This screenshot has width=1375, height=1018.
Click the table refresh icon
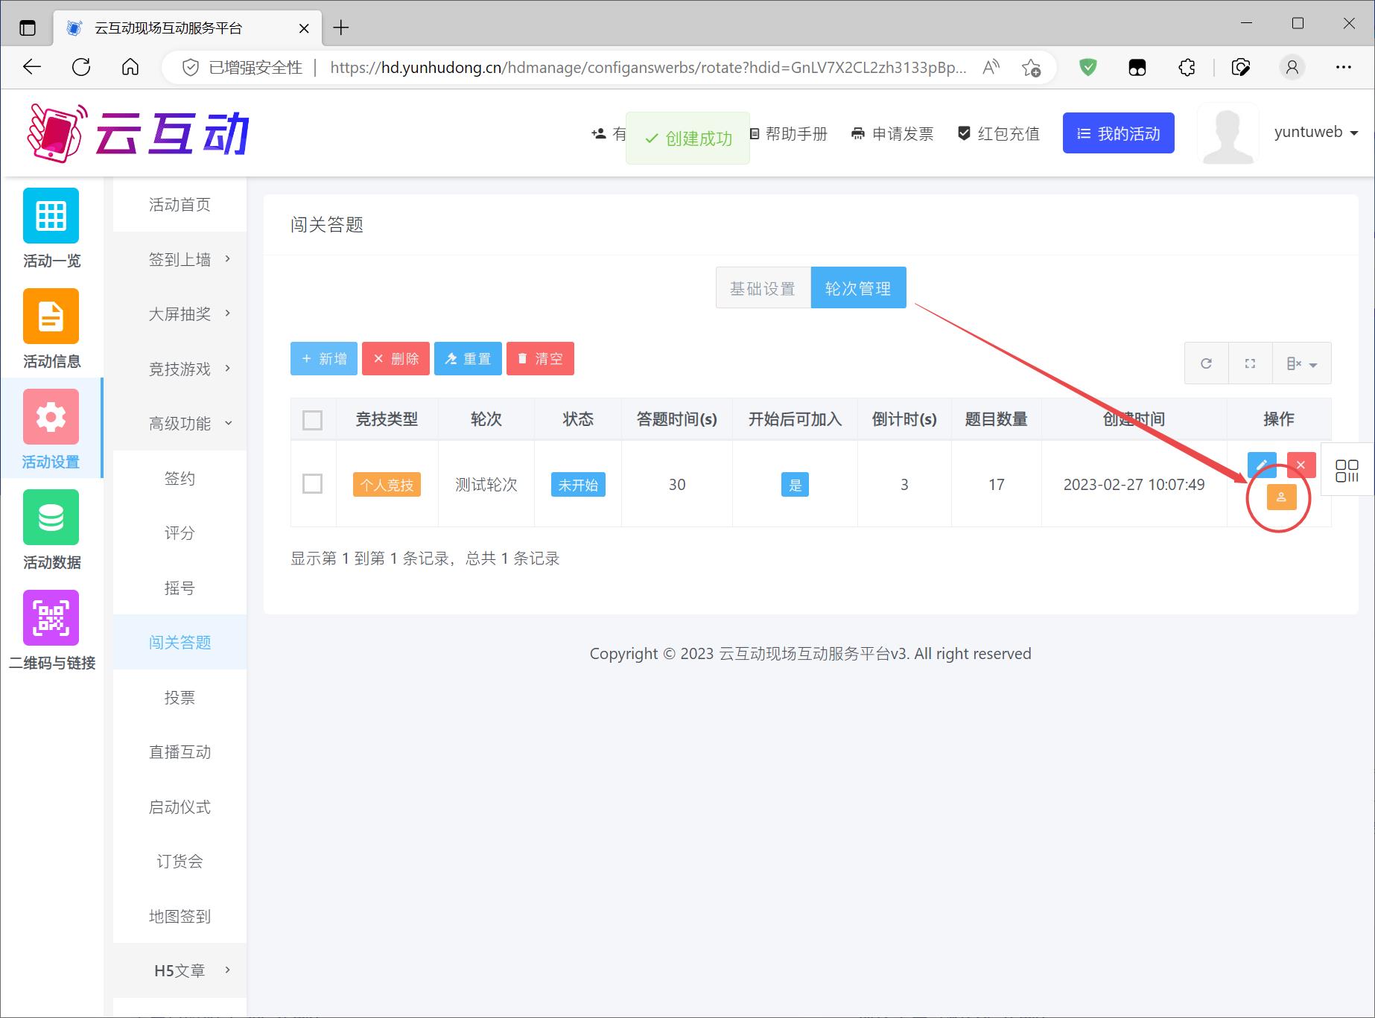click(1206, 363)
